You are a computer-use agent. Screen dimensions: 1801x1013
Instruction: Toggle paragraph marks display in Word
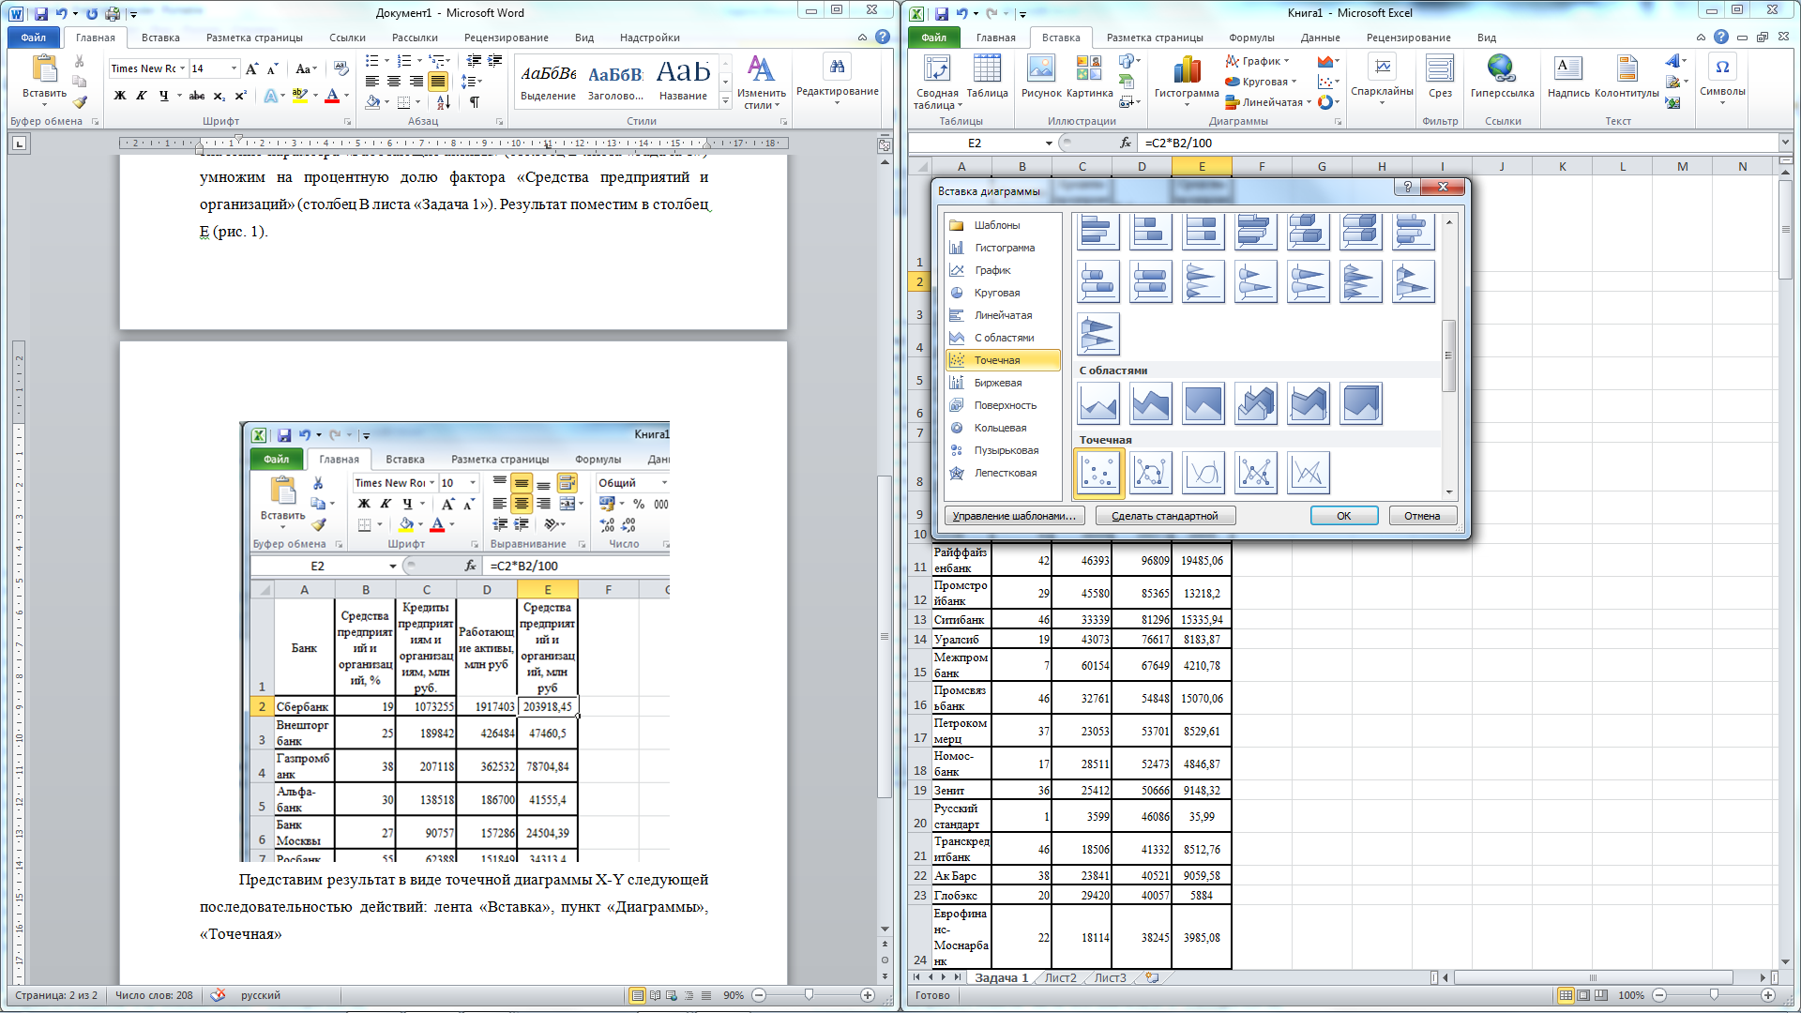click(x=475, y=102)
